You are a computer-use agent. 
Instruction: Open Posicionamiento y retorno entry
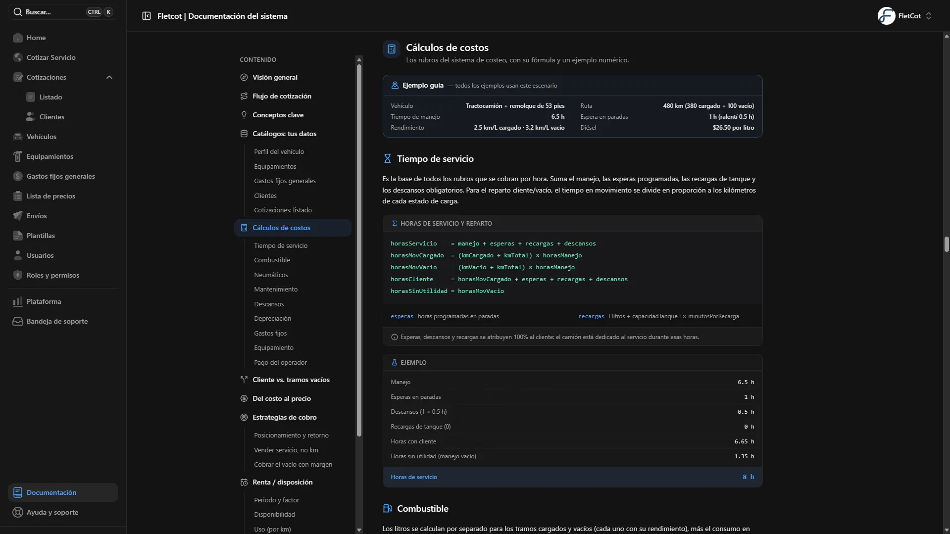pos(291,435)
